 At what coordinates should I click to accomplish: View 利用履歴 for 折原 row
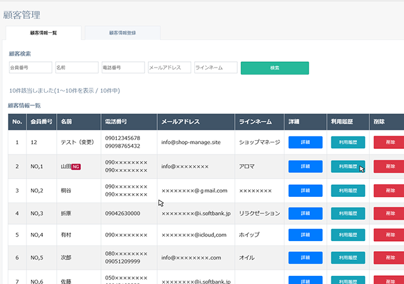pos(348,213)
